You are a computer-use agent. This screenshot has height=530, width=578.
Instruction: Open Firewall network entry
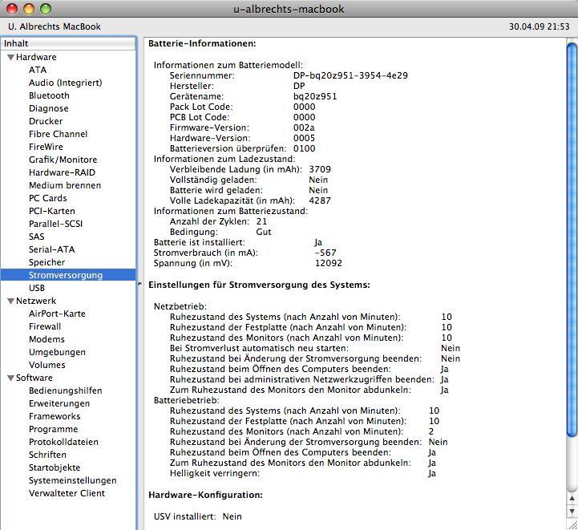click(45, 326)
